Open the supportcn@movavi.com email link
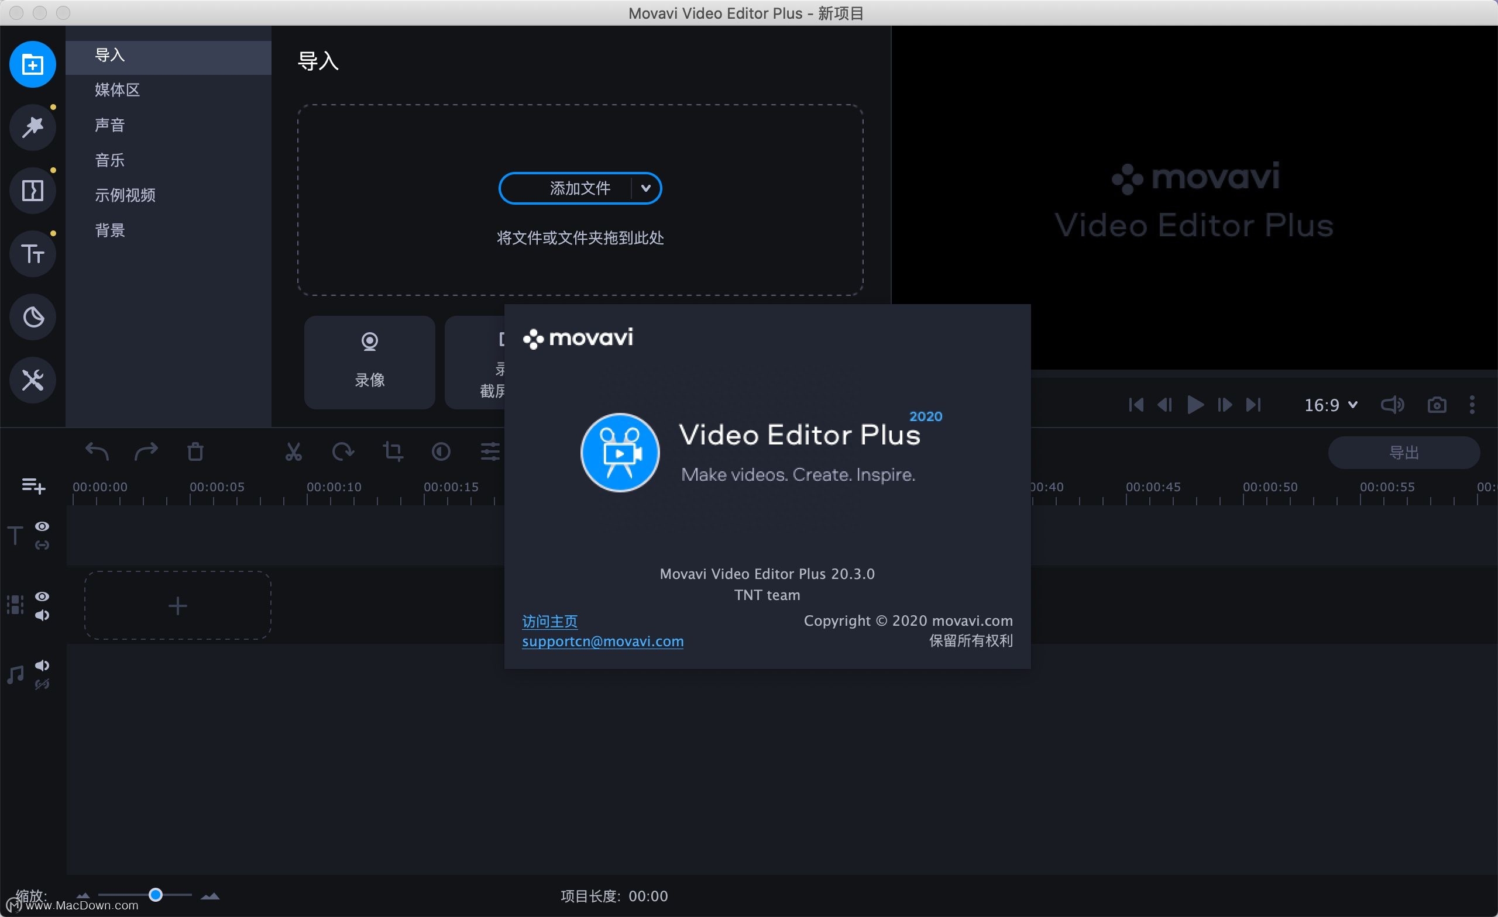Image resolution: width=1498 pixels, height=917 pixels. click(x=603, y=642)
